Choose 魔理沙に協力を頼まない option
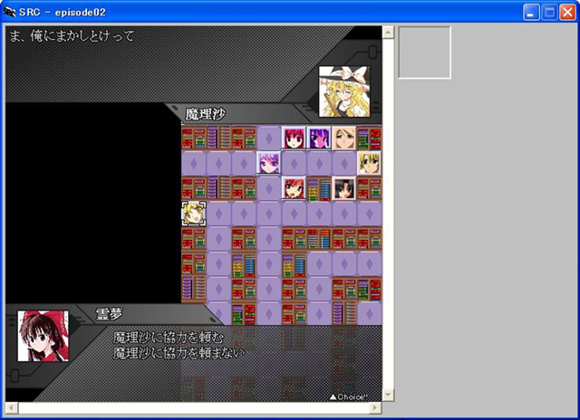Image resolution: width=580 pixels, height=420 pixels. point(179,353)
